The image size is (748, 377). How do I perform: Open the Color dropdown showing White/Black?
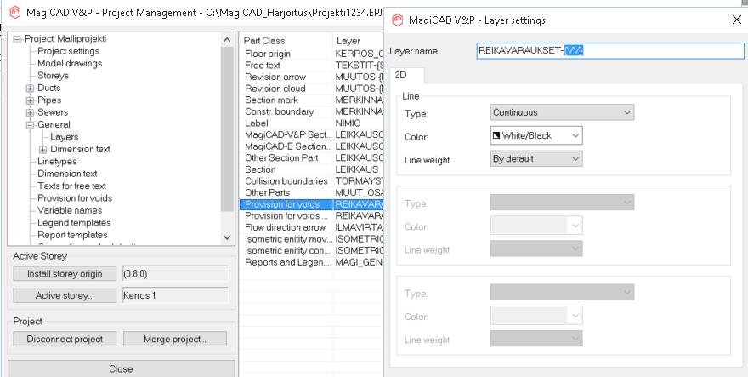(536, 135)
